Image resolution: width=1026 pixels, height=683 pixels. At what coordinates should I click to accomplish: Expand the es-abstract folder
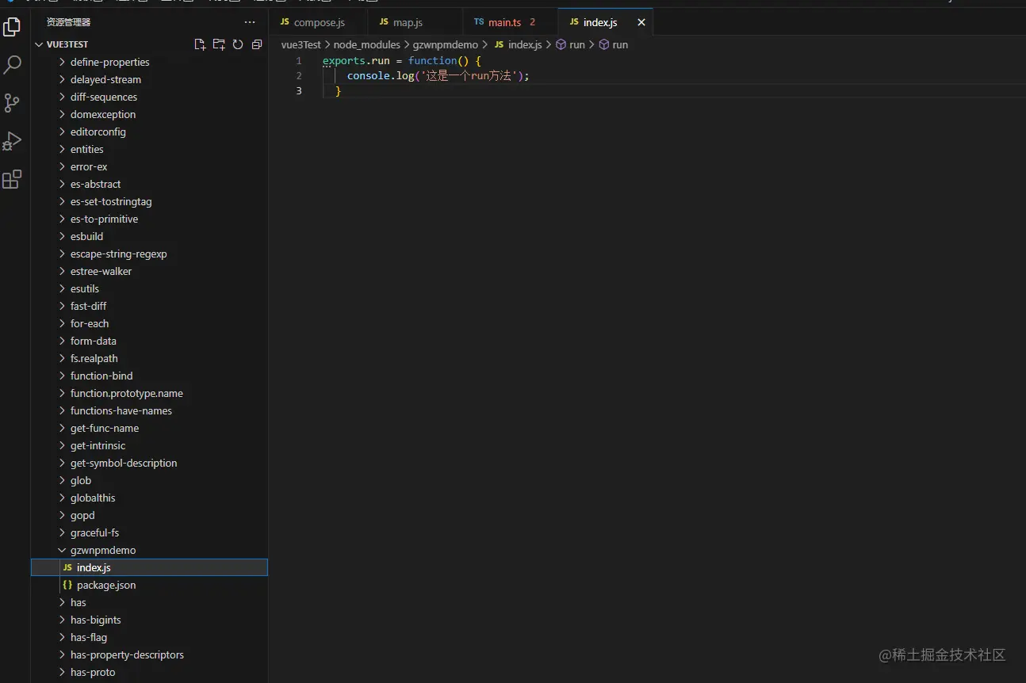tap(149, 184)
